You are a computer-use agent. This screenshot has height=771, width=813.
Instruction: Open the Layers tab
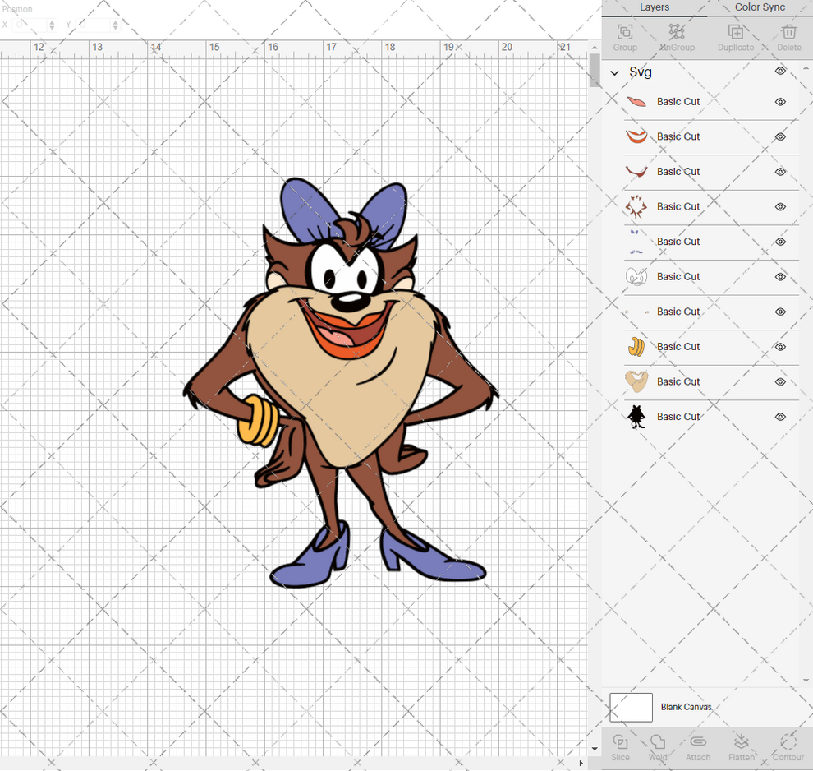pyautogui.click(x=655, y=7)
